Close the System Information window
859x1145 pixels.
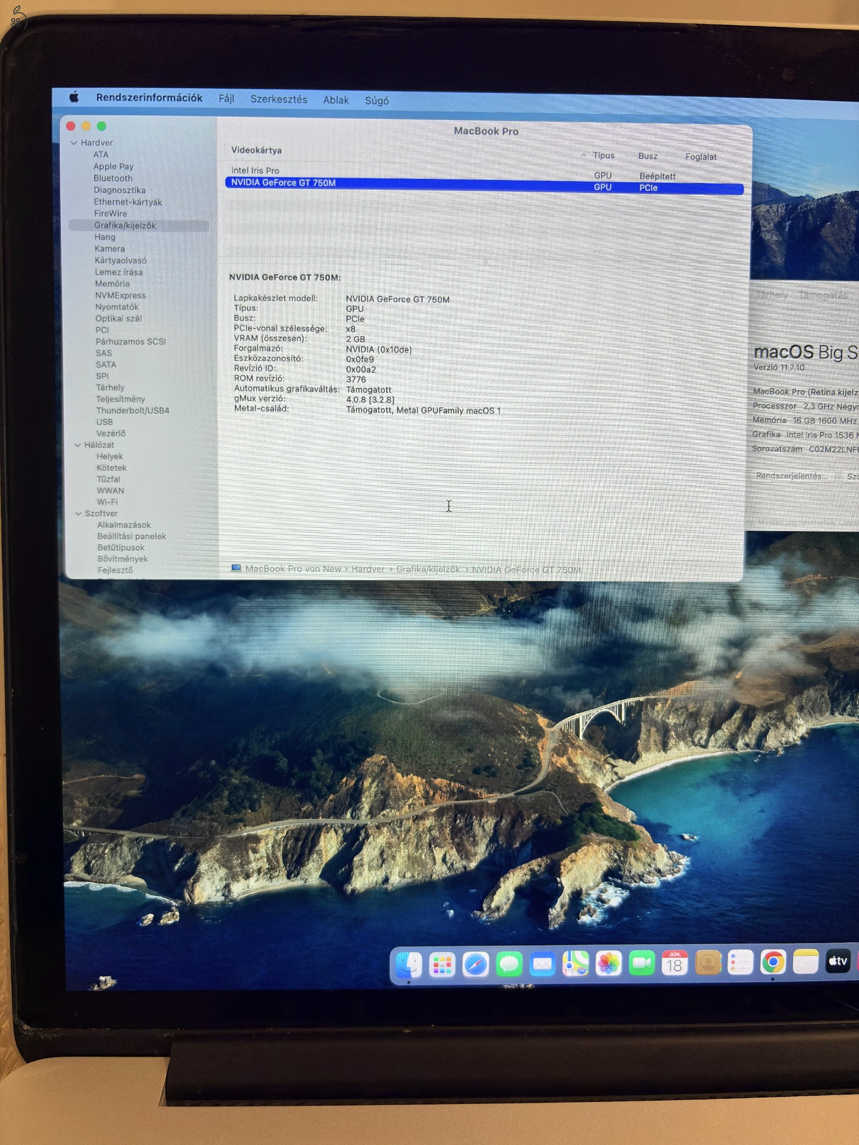(x=71, y=126)
